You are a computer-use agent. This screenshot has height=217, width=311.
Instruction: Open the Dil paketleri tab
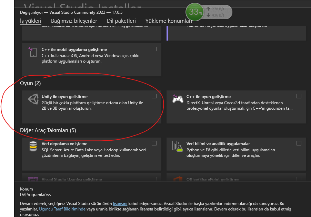[x=121, y=21]
